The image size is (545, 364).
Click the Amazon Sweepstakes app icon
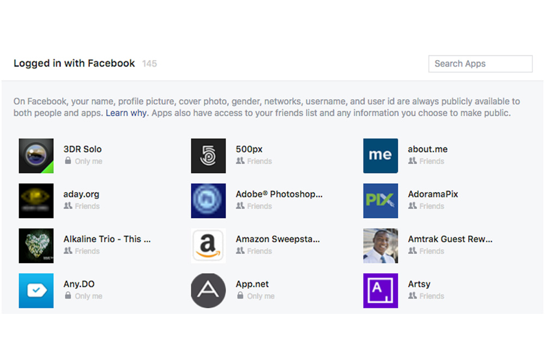208,246
